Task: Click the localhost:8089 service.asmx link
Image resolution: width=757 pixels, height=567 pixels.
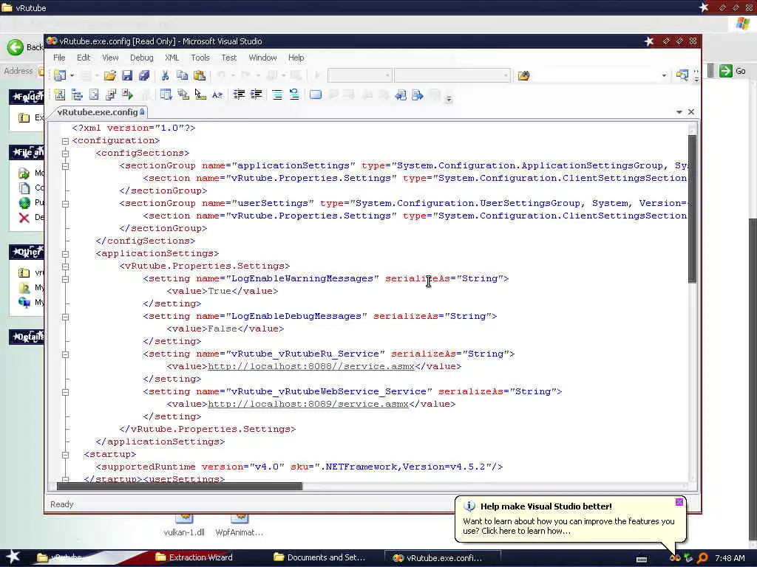Action: point(308,404)
